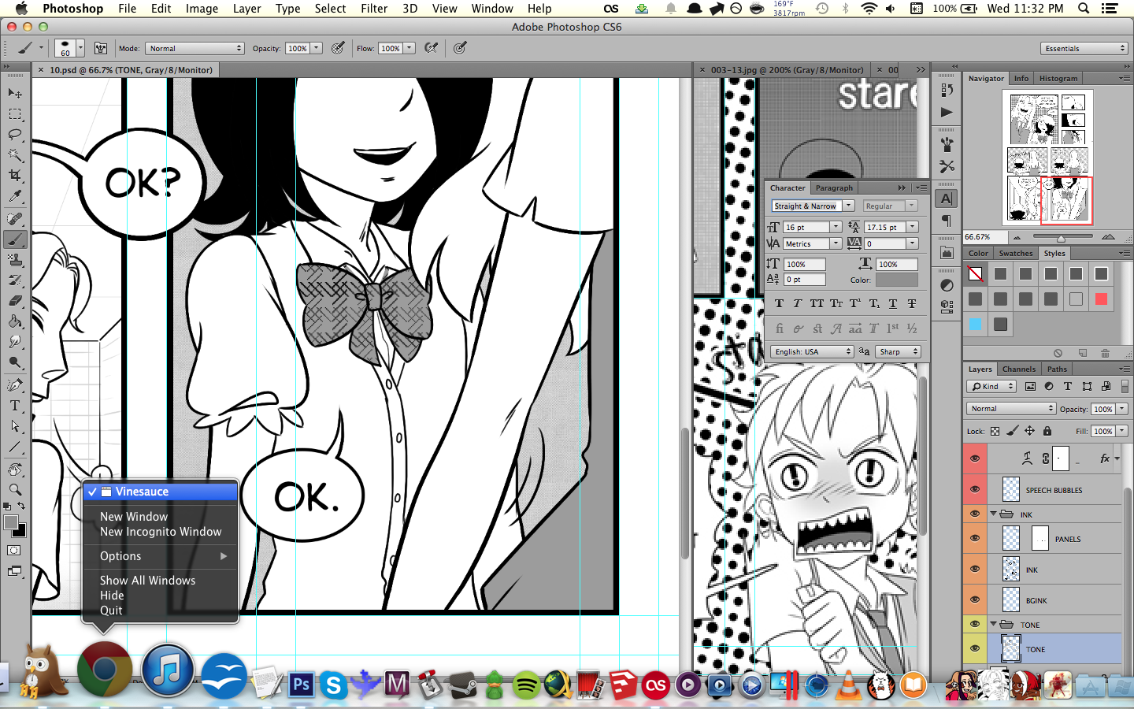Toggle visibility of the INK group
The image size is (1134, 709).
pos(975,514)
